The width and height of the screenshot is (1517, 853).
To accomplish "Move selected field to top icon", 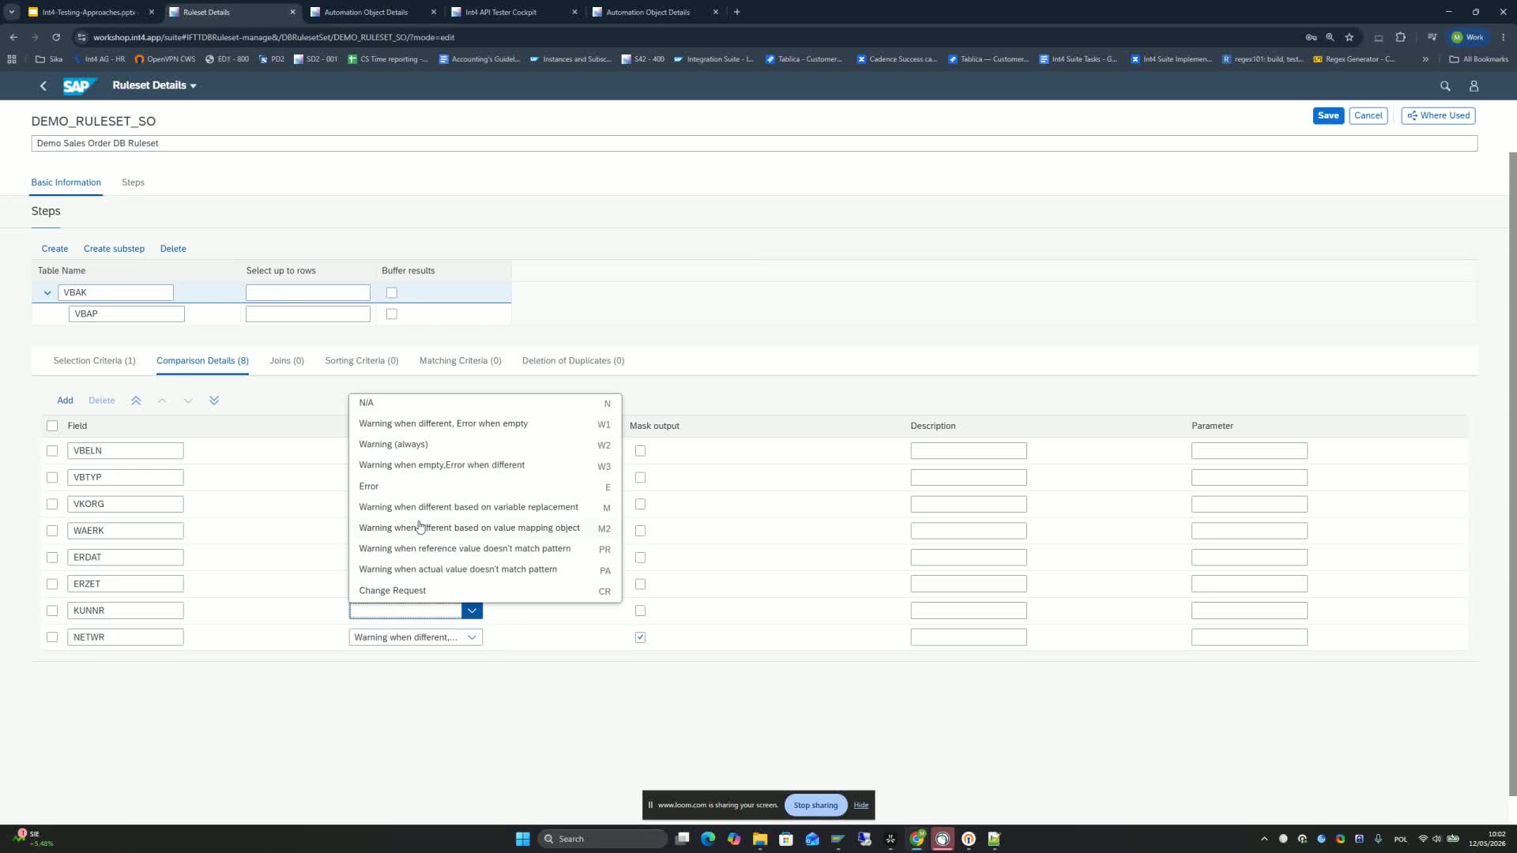I will (136, 400).
